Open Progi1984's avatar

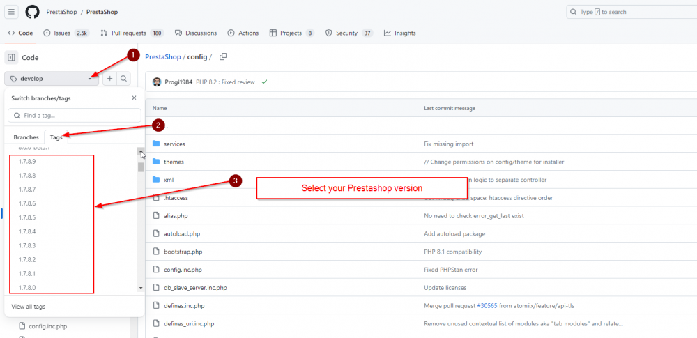coord(157,82)
